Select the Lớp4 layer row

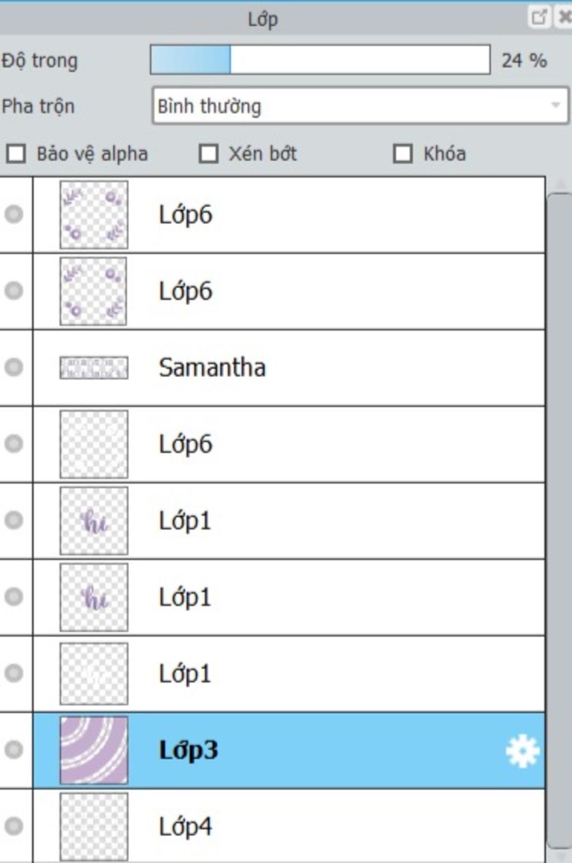coord(289,826)
